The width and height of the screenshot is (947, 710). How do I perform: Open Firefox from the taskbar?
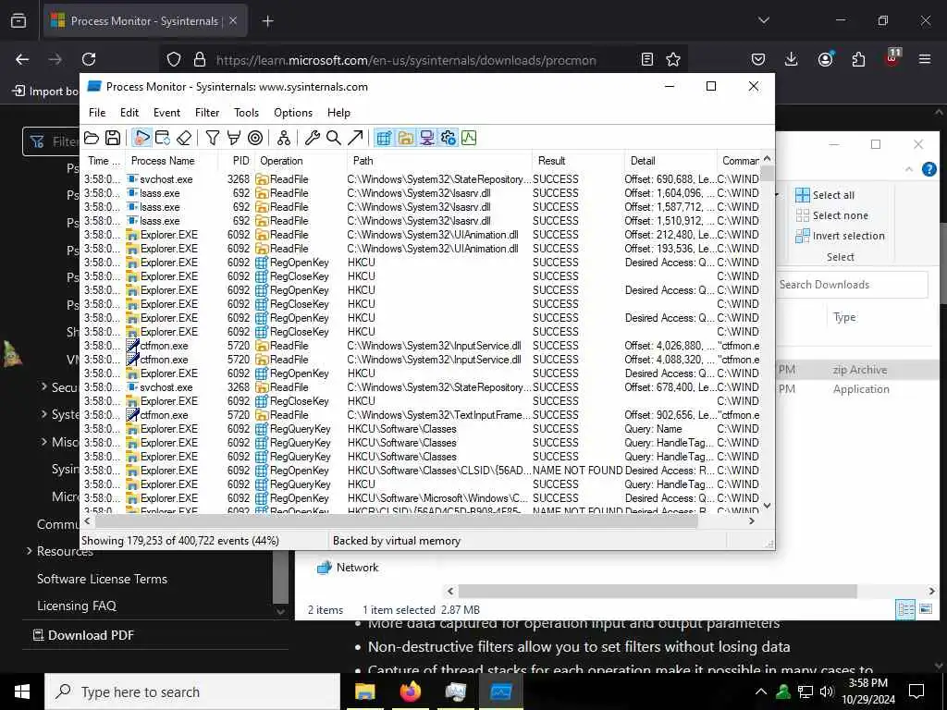[x=410, y=692]
